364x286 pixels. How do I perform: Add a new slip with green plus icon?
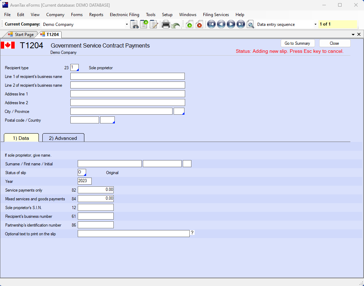click(x=189, y=24)
